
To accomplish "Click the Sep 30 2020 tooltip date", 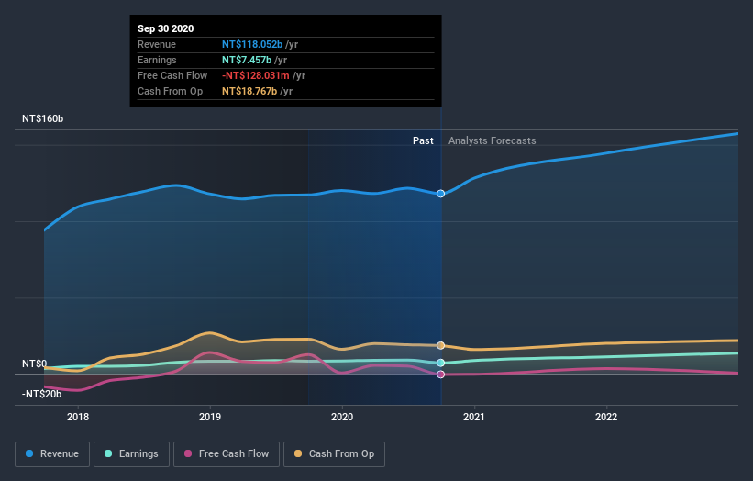I will pos(166,28).
